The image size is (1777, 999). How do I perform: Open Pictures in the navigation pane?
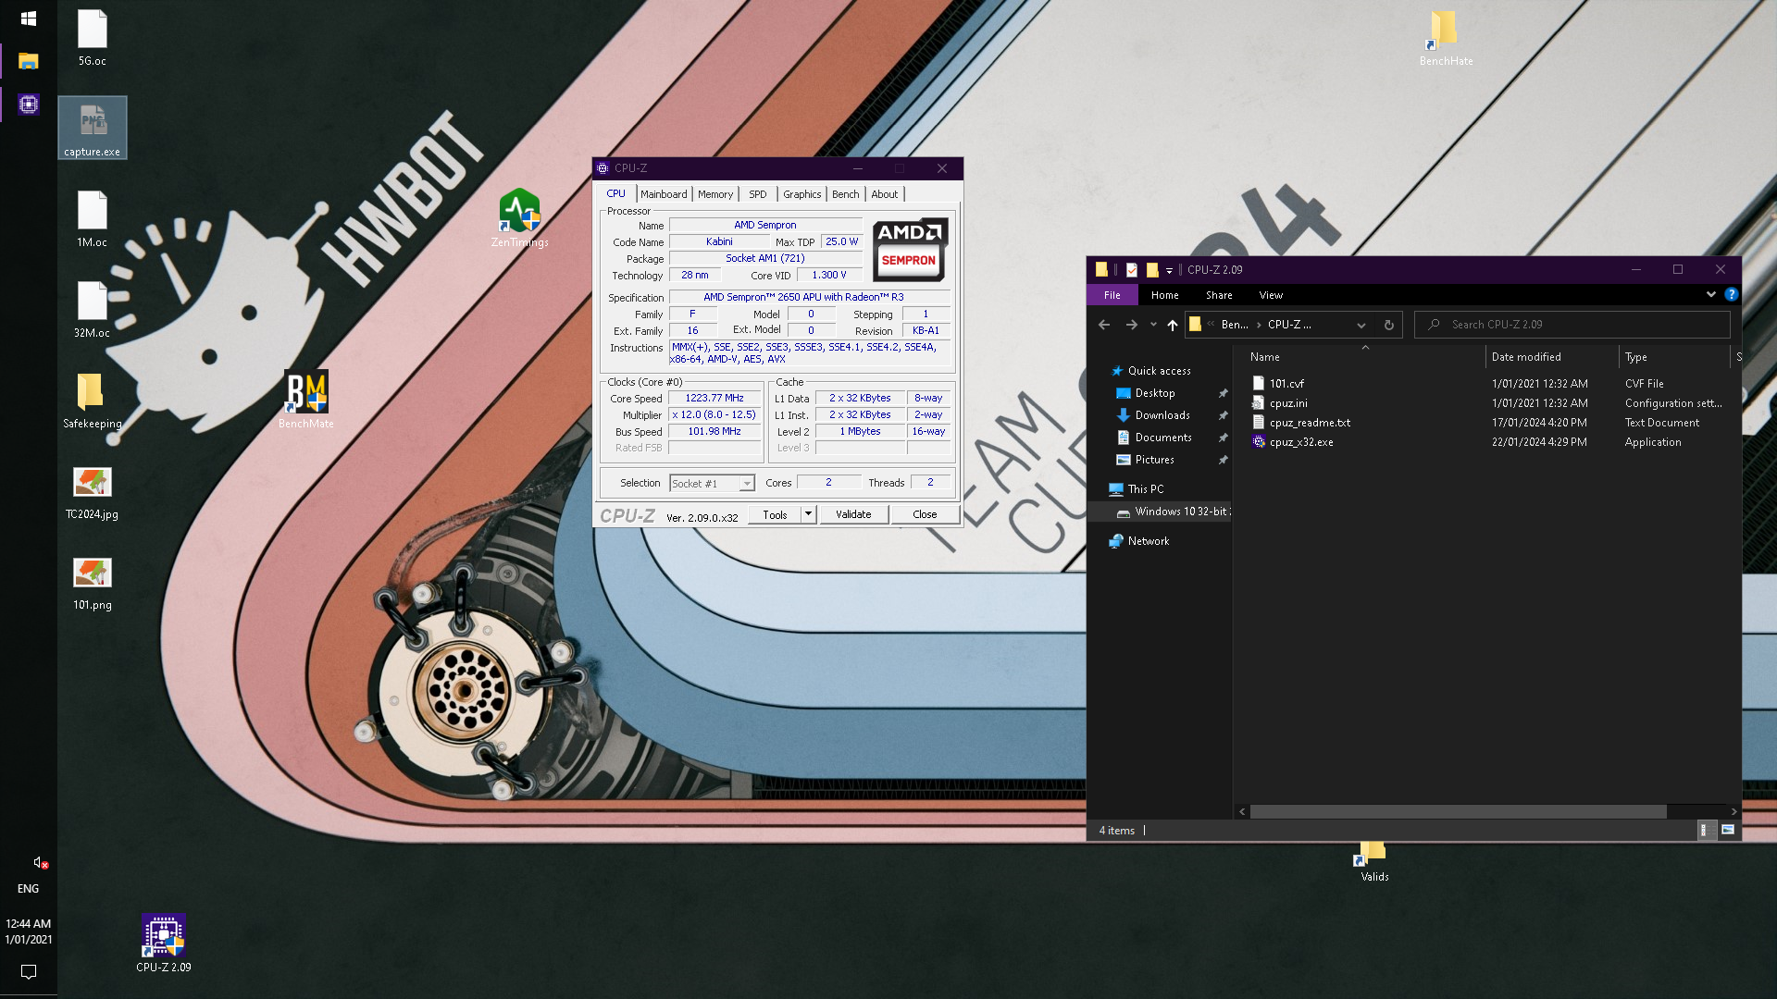tap(1154, 460)
